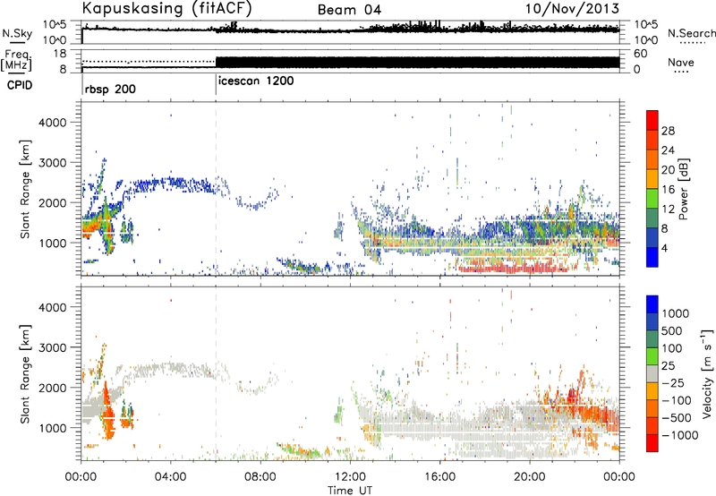Click the power colorbar tick '28'
Viewport: 716px width, 496px height.
[x=668, y=131]
